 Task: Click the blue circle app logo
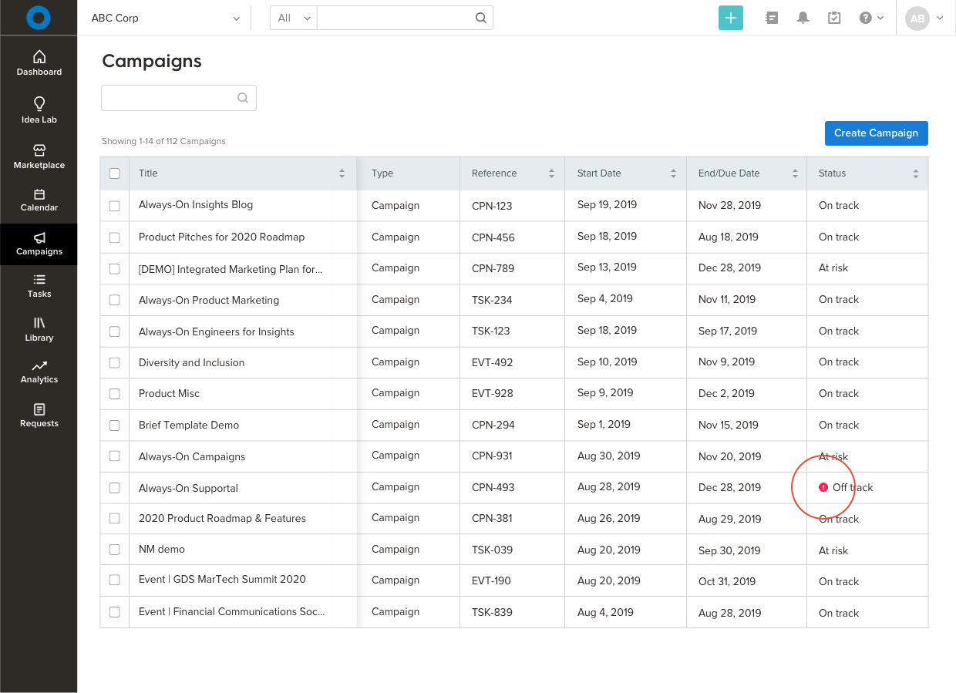click(38, 18)
